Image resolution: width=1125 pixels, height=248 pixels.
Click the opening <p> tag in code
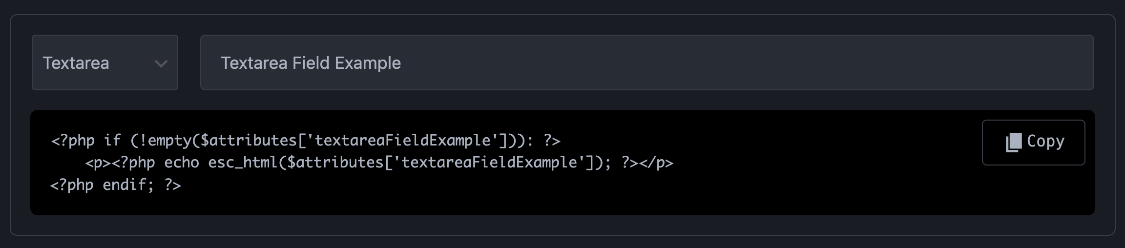98,163
